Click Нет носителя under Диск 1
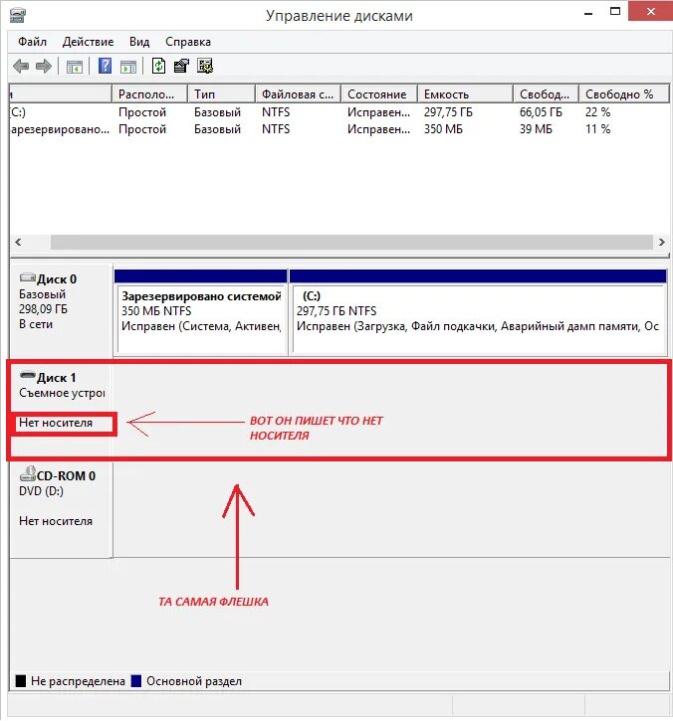 [x=55, y=423]
